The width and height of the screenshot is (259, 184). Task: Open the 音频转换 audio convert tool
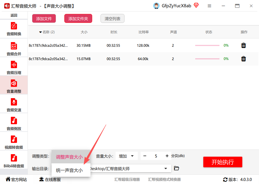pos(14,29)
